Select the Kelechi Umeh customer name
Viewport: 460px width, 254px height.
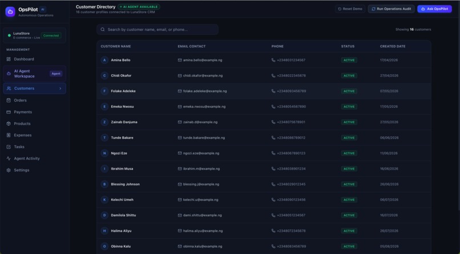(x=122, y=200)
